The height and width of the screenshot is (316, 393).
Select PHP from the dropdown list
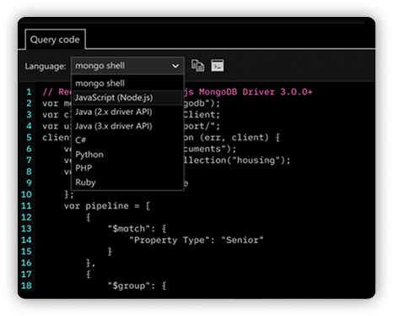[127, 168]
